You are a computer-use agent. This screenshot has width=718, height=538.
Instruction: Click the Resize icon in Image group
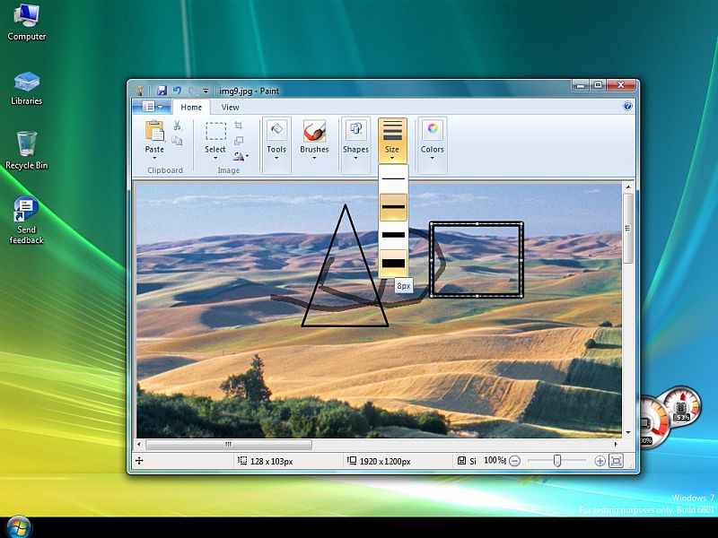click(239, 141)
